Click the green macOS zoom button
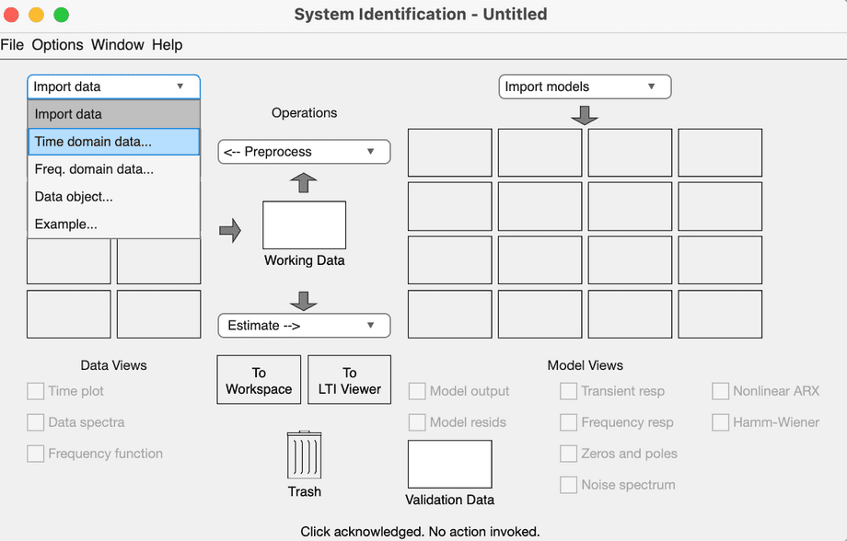 coord(62,15)
